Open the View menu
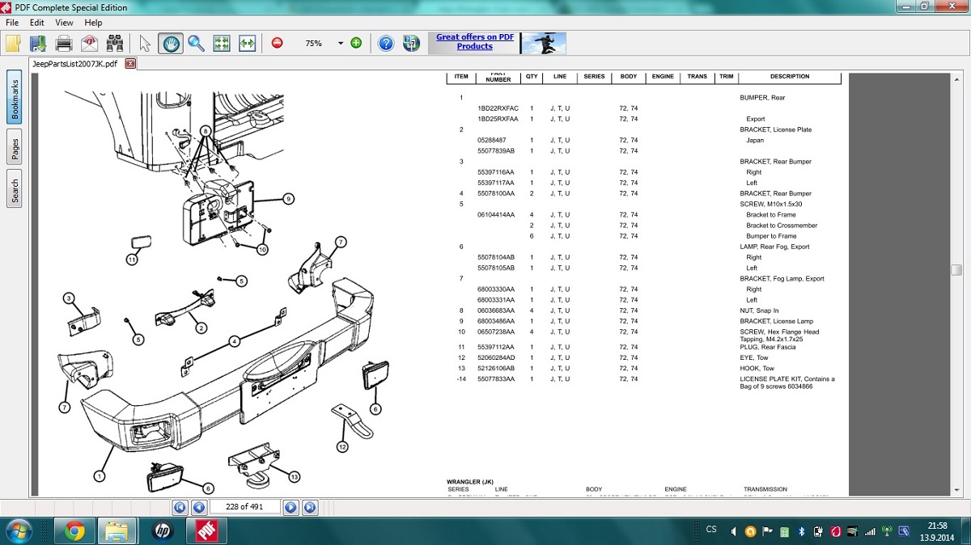The height and width of the screenshot is (545, 971). point(65,23)
